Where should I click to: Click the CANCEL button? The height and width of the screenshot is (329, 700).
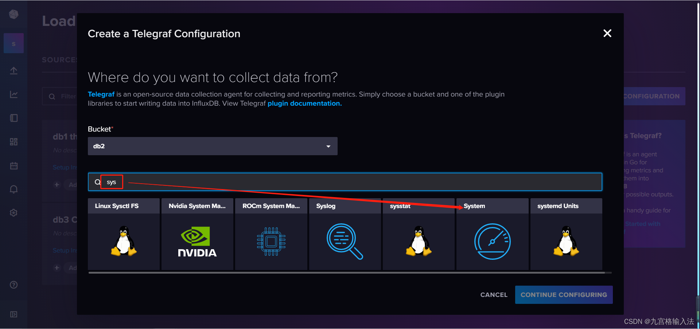point(494,295)
